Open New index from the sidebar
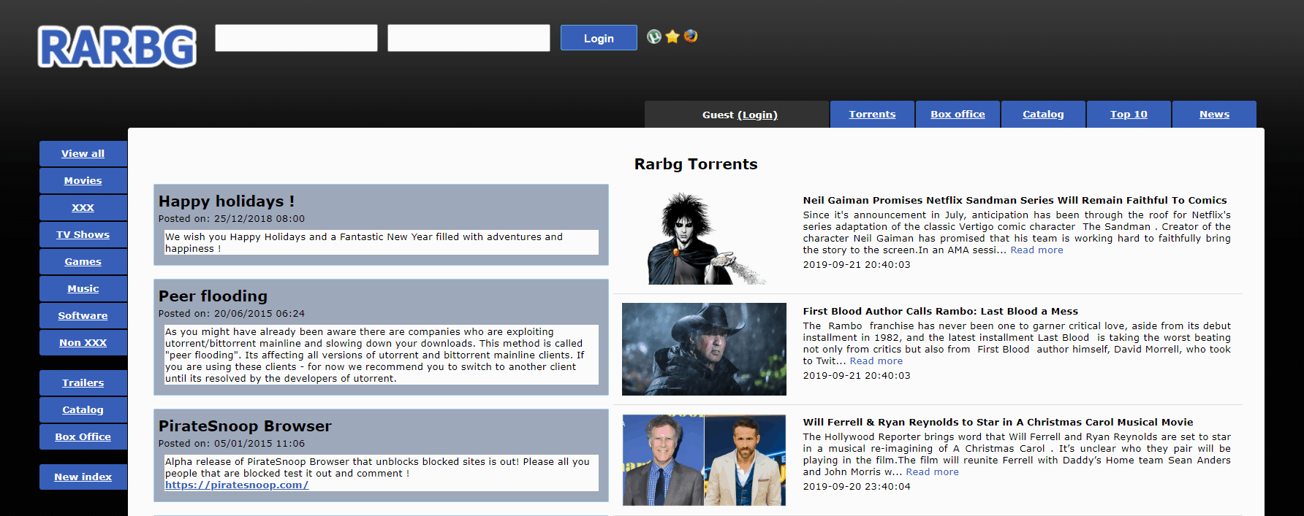The width and height of the screenshot is (1304, 516). coord(83,477)
